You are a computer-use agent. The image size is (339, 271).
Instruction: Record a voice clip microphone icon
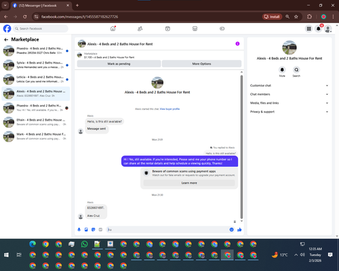[x=79, y=230]
